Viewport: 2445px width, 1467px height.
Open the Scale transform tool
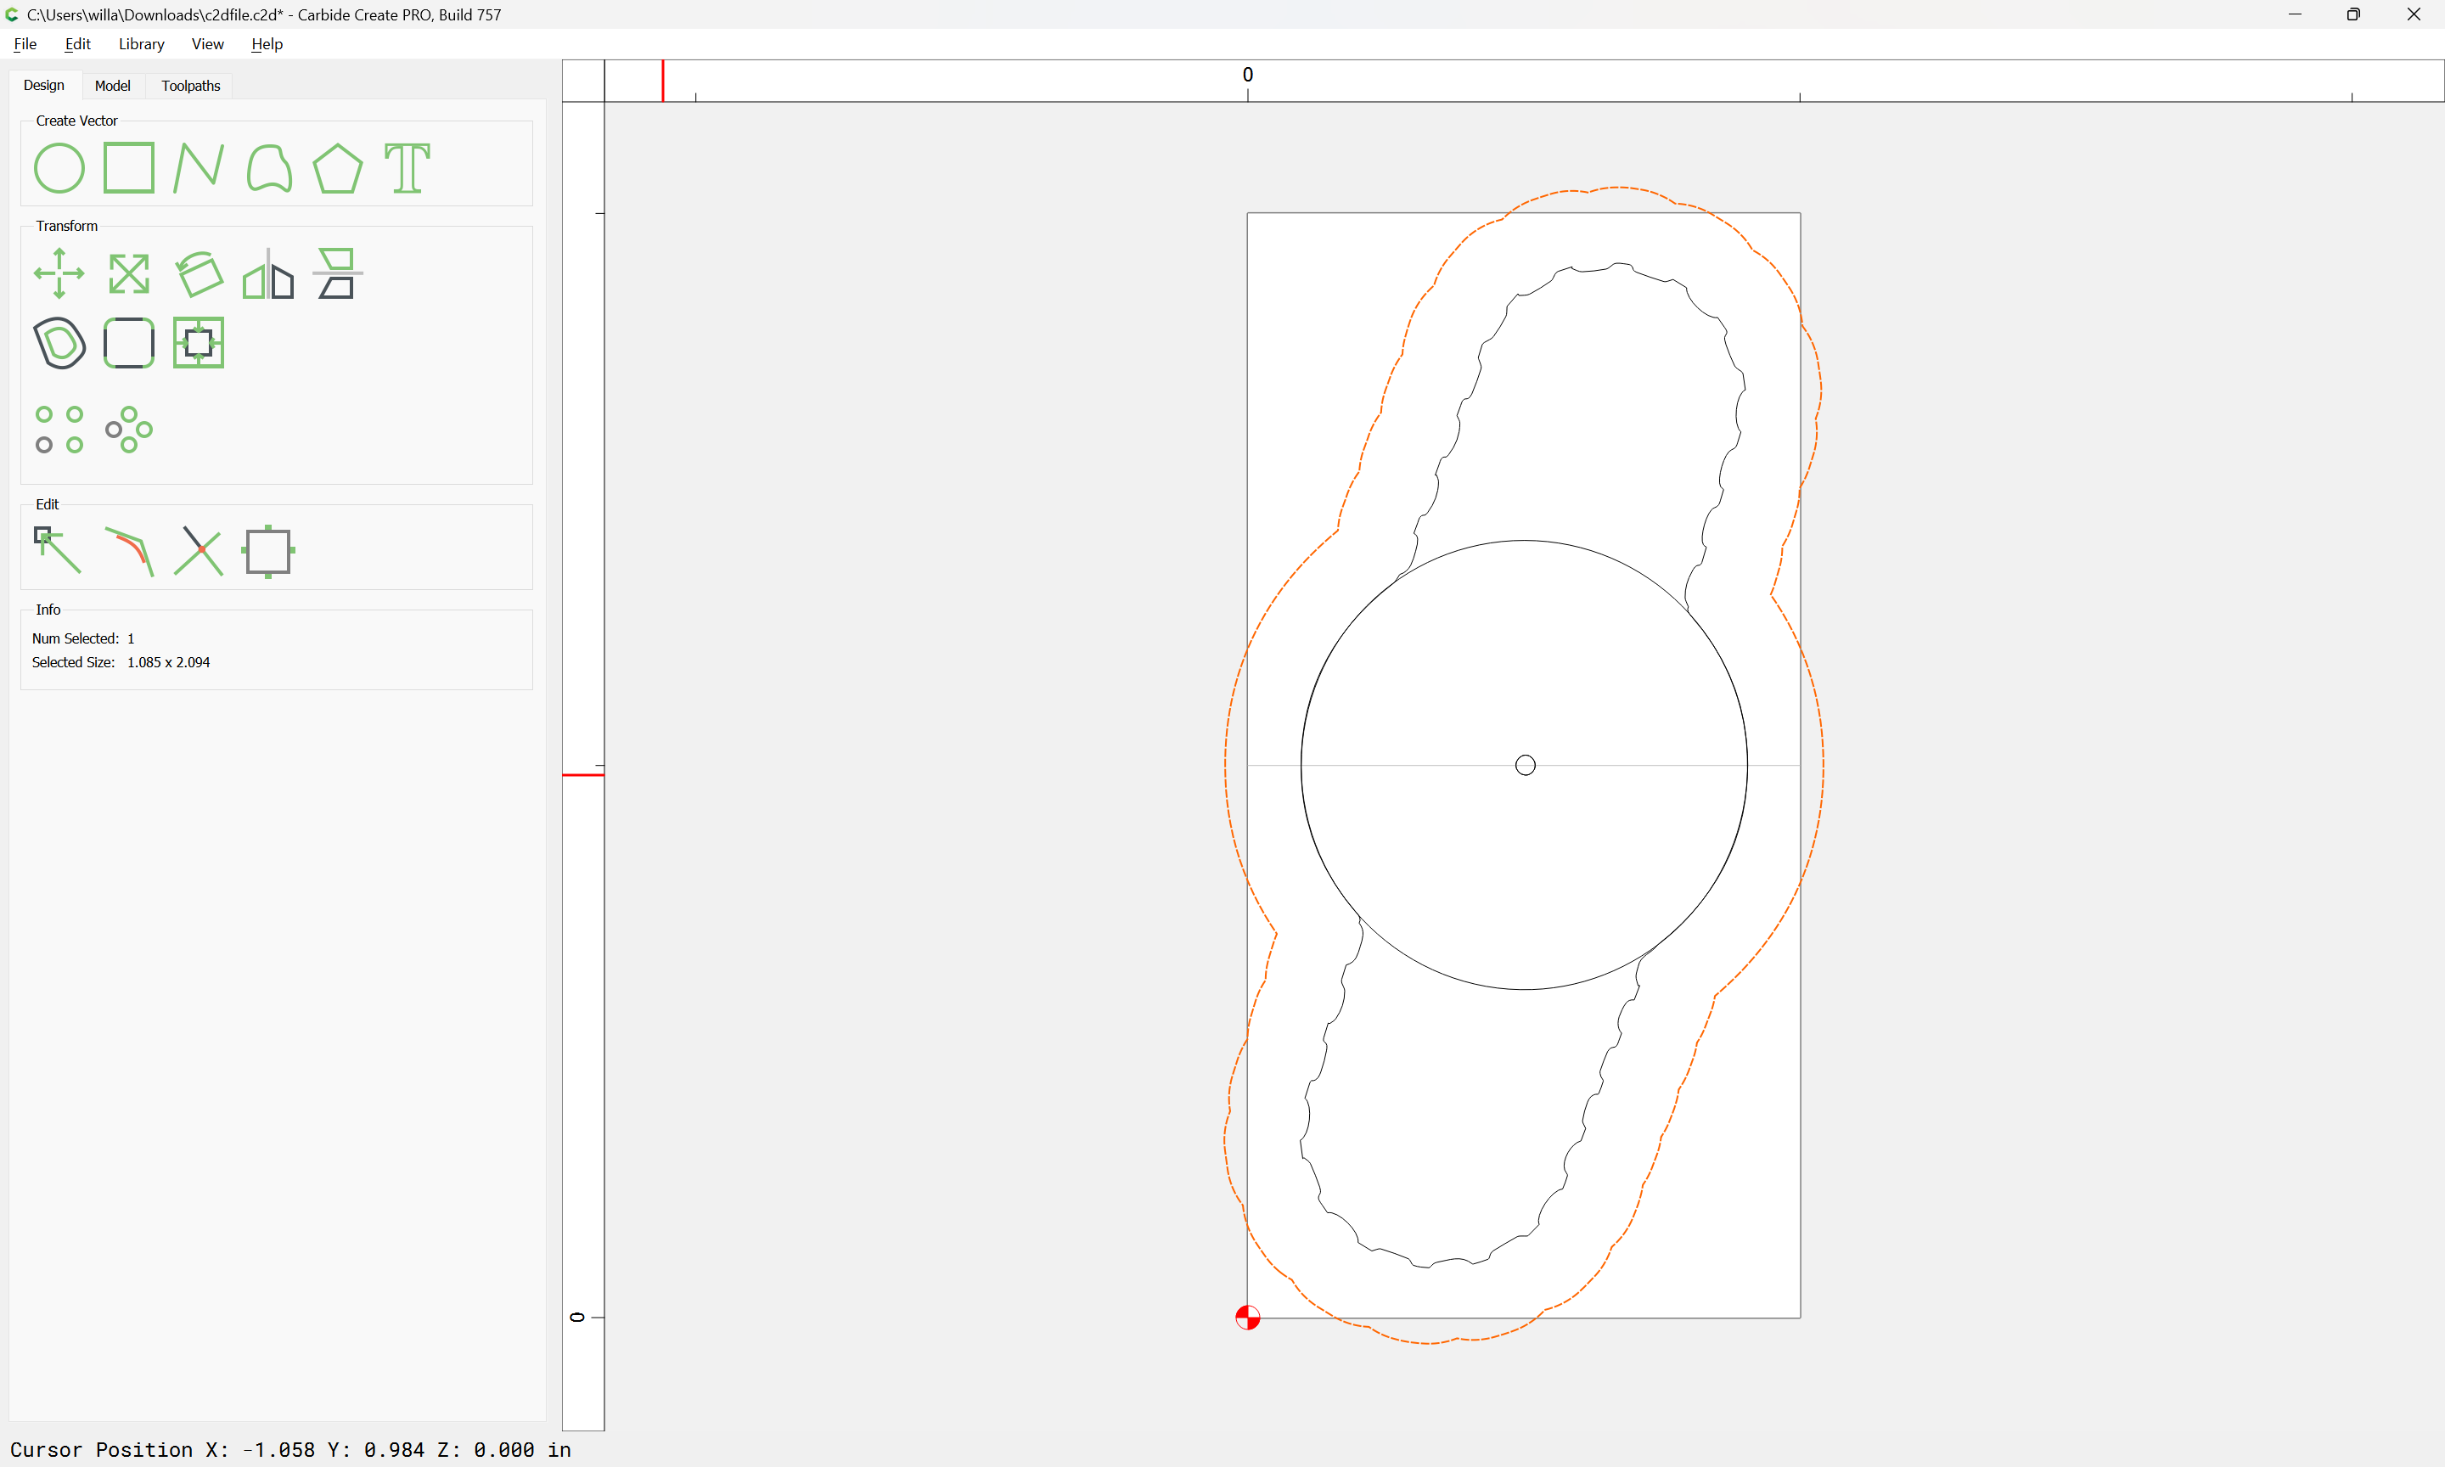click(128, 274)
